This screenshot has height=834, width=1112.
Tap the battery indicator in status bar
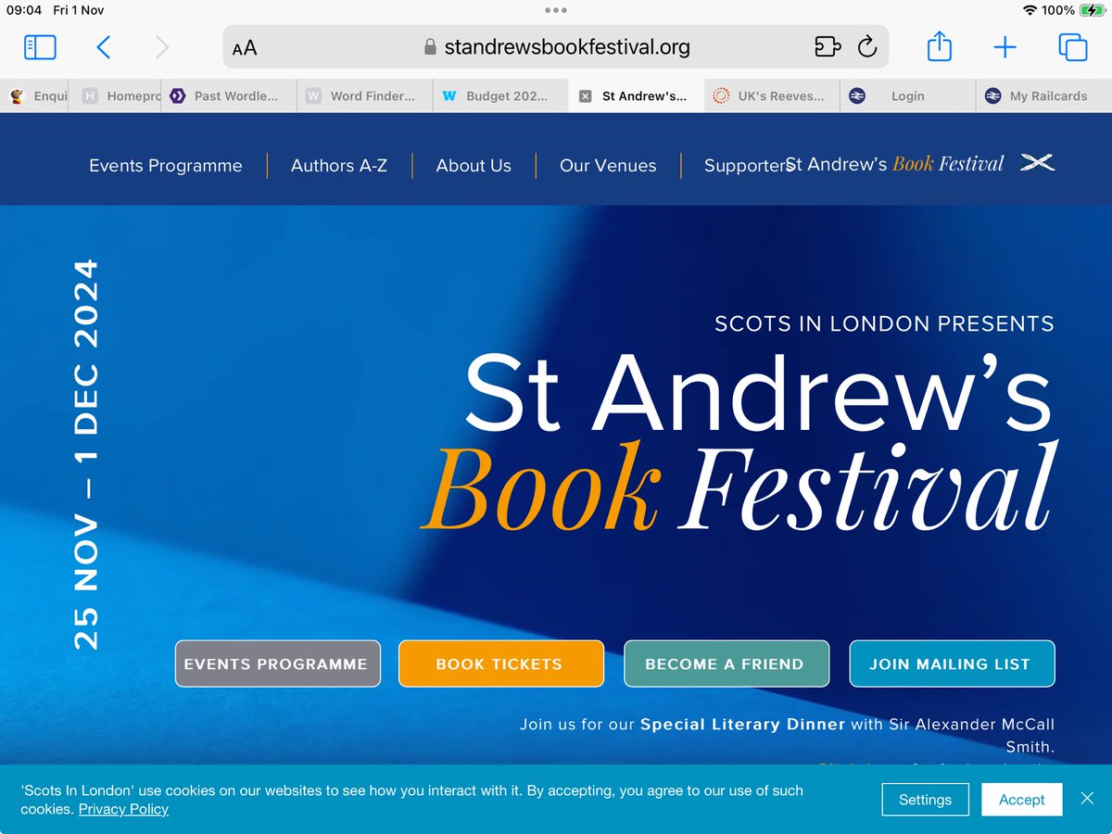click(1092, 10)
